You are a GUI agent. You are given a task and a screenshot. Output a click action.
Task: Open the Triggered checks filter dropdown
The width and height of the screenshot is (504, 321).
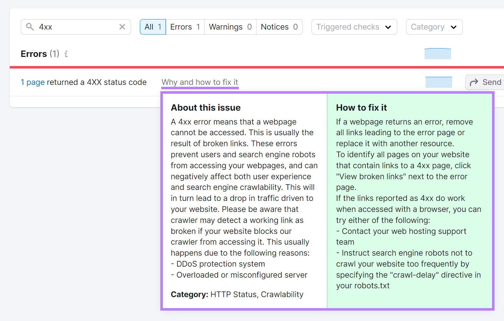coord(354,27)
